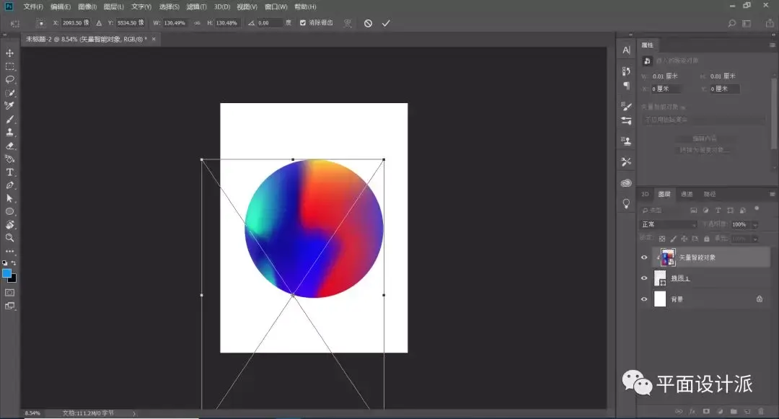
Task: Select the Brush tool
Action: (9, 119)
